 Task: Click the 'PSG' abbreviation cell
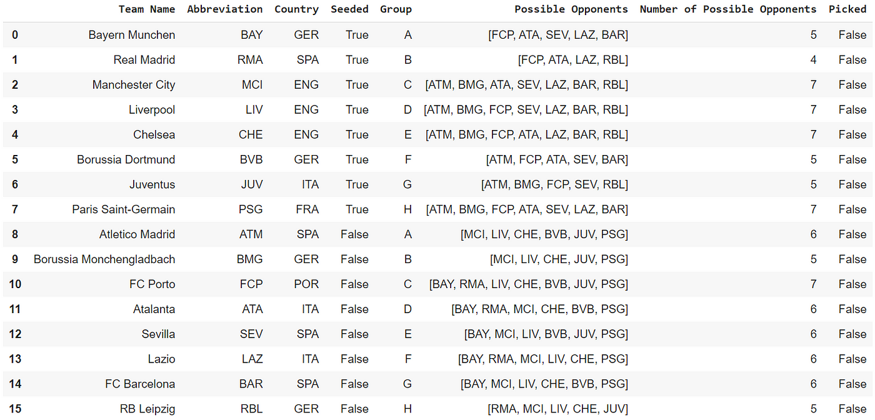click(x=251, y=210)
